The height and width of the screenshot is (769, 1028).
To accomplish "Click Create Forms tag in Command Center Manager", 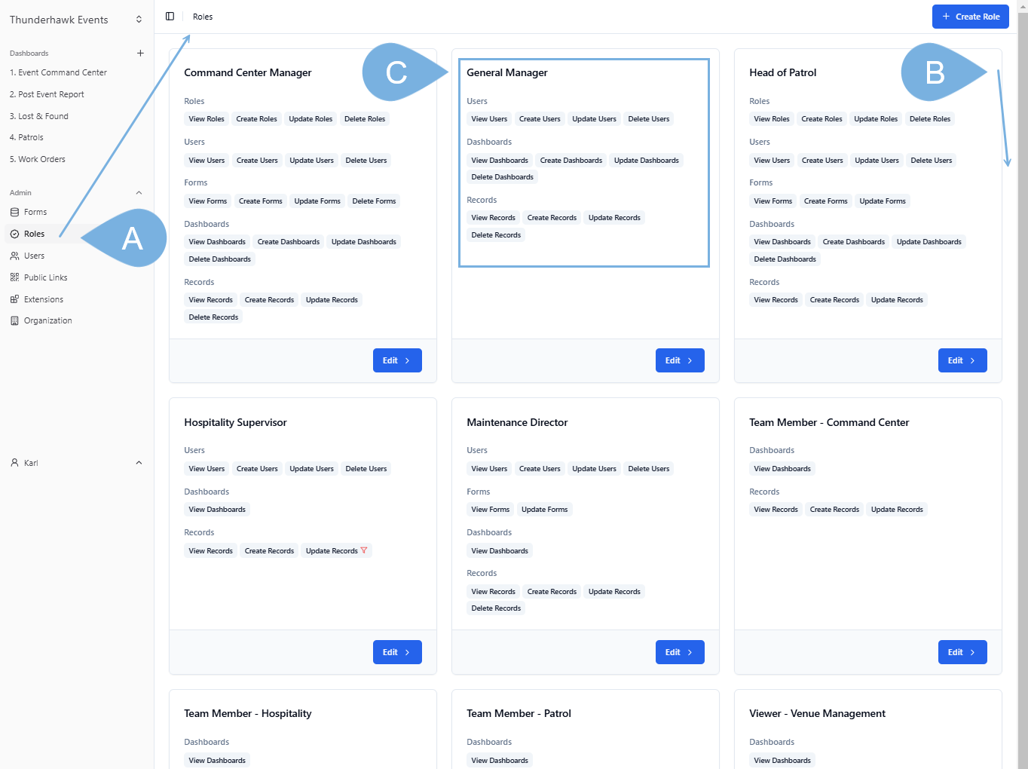I will pos(261,201).
